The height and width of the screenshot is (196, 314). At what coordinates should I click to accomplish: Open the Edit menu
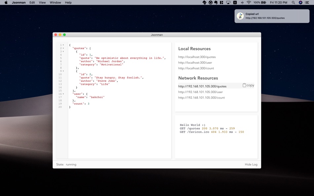point(32,3)
